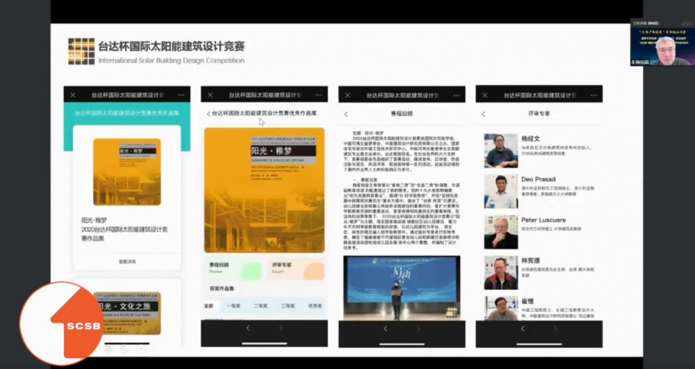Tap the bottom forward arrow on the 赛程回顾 screen
The height and width of the screenshot is (369, 695).
click(418, 328)
